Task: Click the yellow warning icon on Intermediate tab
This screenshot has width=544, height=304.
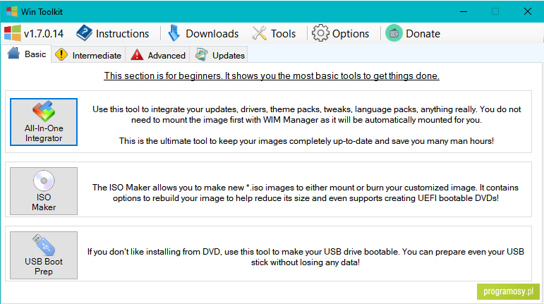Action: (61, 55)
